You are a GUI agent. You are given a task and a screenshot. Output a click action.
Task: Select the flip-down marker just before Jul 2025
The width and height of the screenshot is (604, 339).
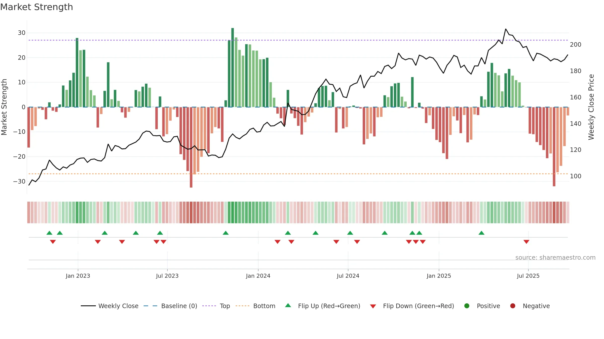(526, 242)
